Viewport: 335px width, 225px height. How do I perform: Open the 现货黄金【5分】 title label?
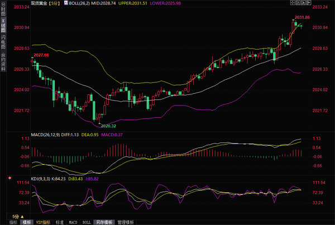click(46, 3)
